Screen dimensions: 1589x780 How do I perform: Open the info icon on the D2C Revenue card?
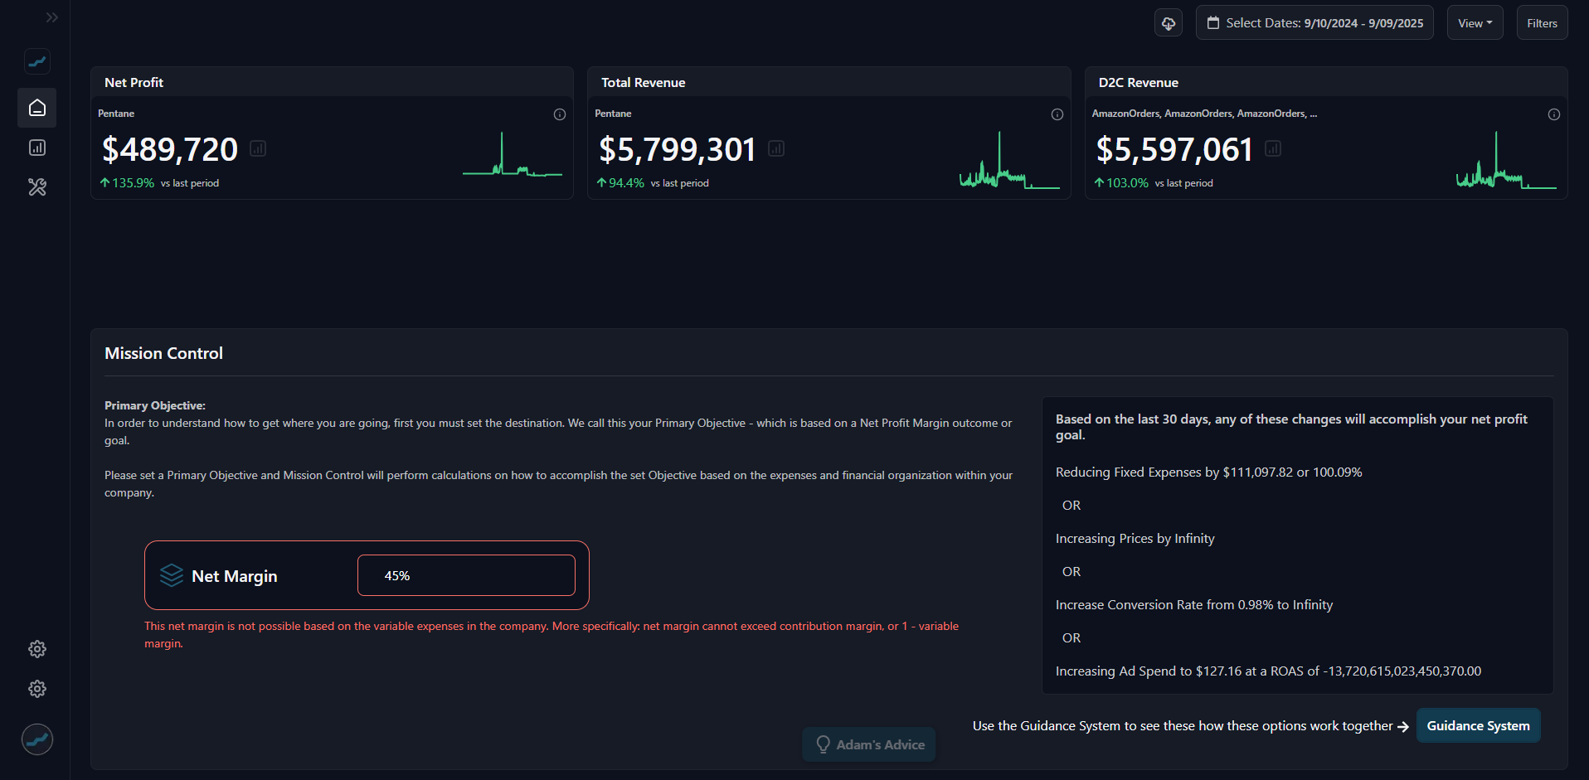coord(1554,114)
